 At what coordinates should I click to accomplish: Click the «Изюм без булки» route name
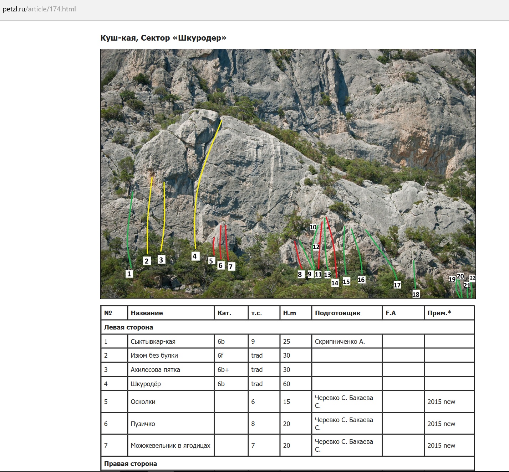click(154, 355)
